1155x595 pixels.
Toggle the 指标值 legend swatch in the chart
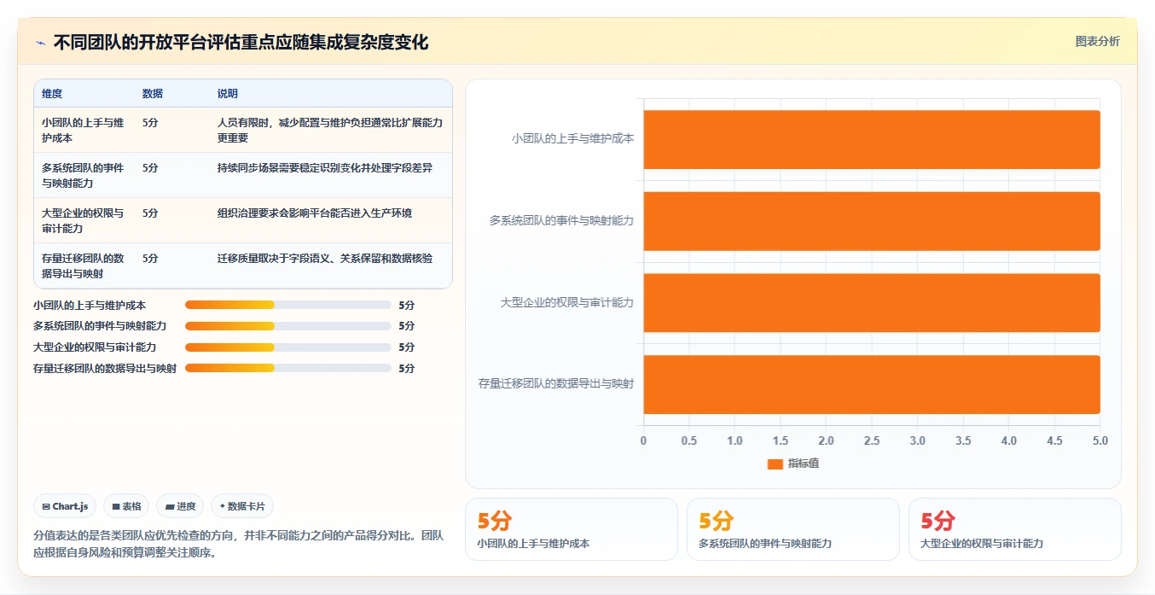click(775, 464)
